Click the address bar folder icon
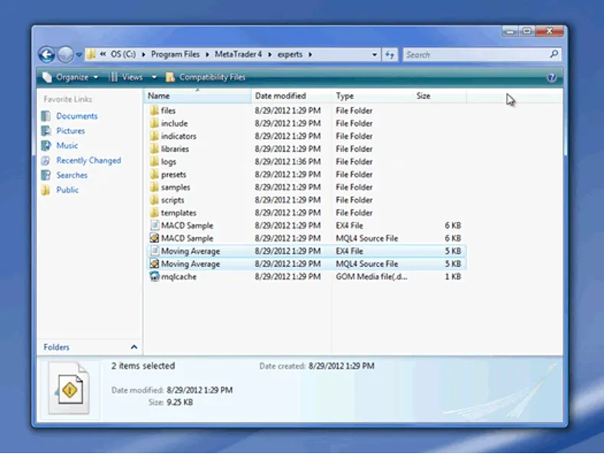 point(91,54)
